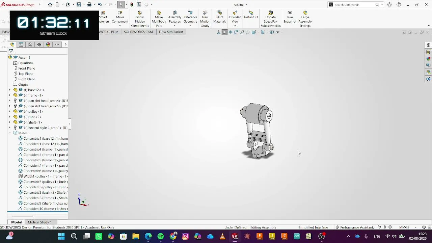432x243 pixels.
Task: Open the Options gear icon
Action: pos(146,4)
